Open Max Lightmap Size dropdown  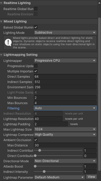[65, 129]
